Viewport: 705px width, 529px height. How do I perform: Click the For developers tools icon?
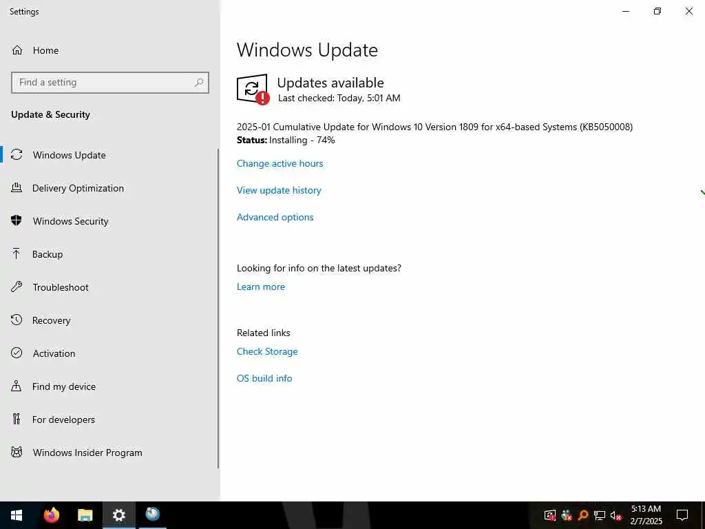17,419
